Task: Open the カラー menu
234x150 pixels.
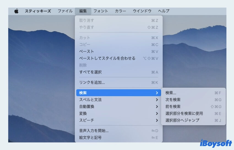Action: click(120, 11)
